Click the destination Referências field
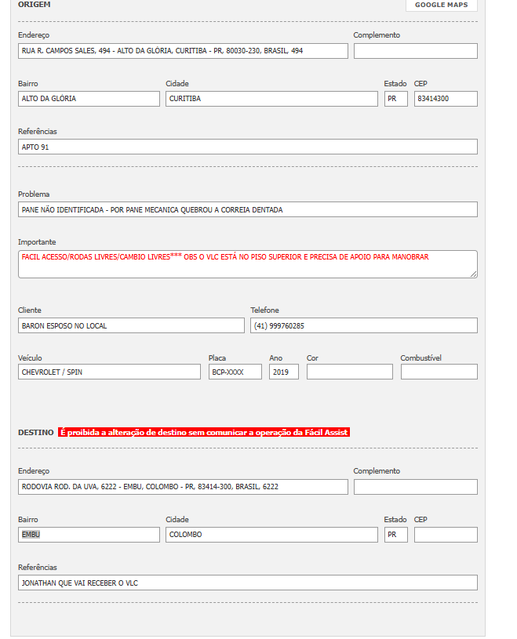Image resolution: width=517 pixels, height=639 pixels. click(247, 583)
